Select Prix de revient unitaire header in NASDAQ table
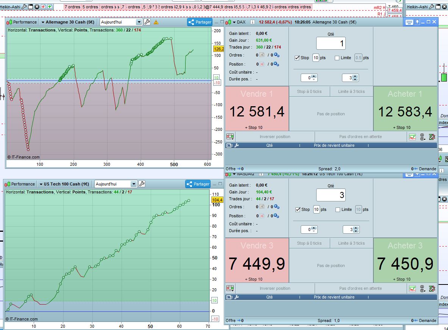Viewport: 448px width, 330px height. [334, 297]
